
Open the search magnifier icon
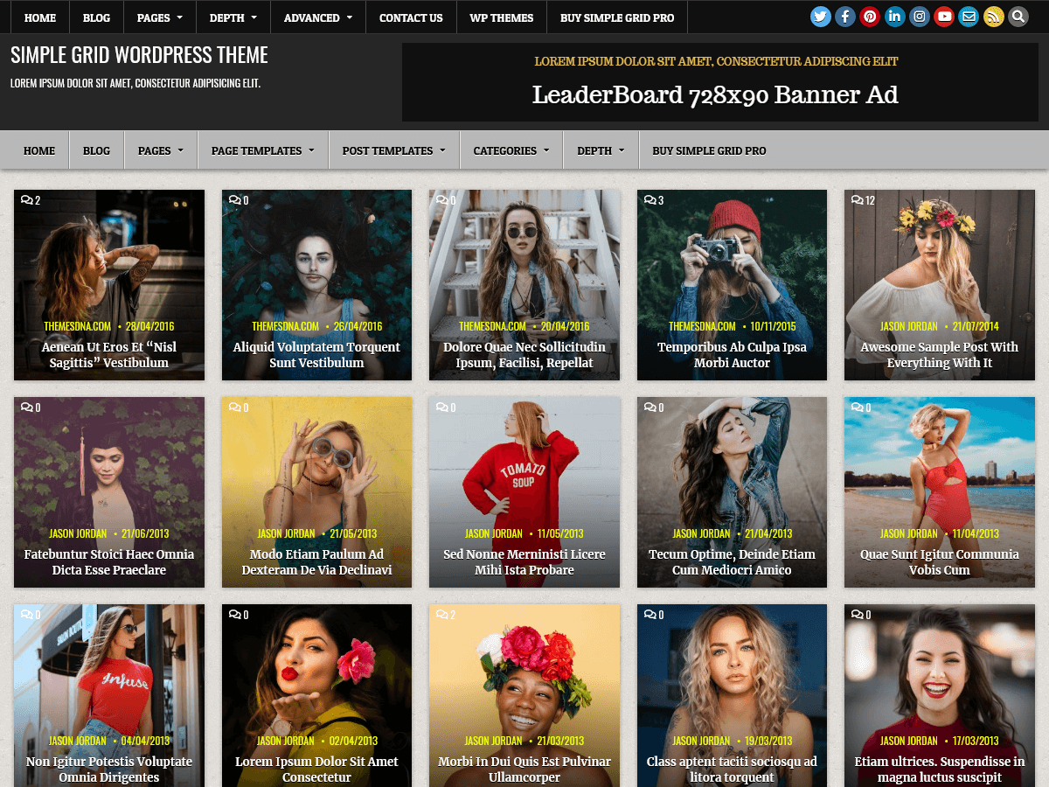1018,16
